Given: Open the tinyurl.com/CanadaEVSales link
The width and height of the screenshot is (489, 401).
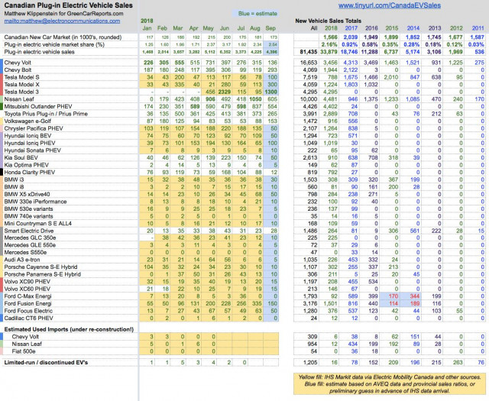Looking at the screenshot, I should tap(390, 5).
